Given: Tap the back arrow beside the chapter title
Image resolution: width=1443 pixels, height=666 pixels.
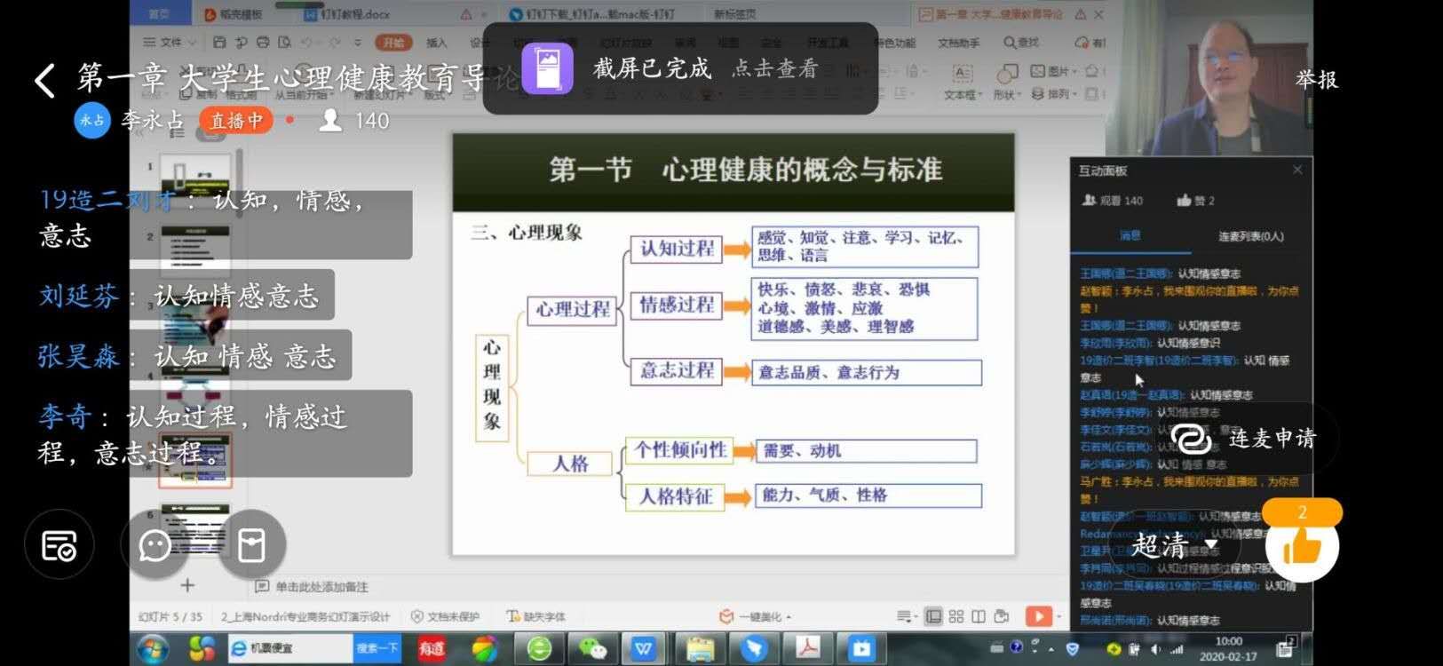Looking at the screenshot, I should click(x=44, y=81).
